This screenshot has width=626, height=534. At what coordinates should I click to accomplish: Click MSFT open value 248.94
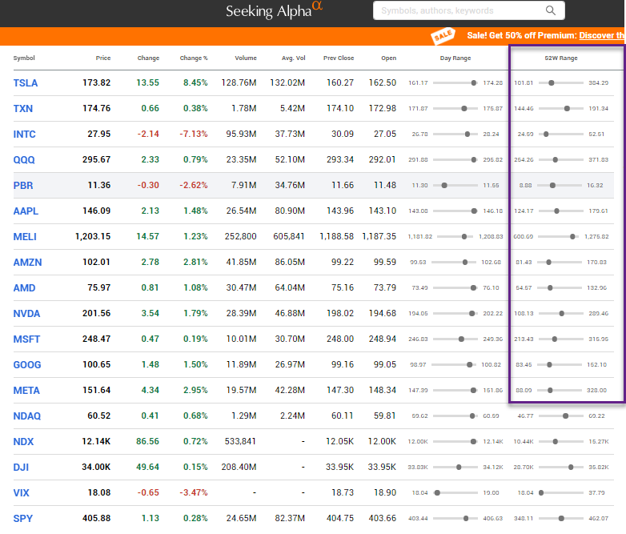(x=383, y=339)
